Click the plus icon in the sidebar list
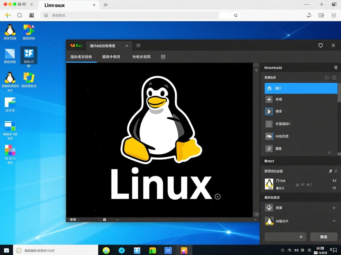 pyautogui.click(x=269, y=99)
